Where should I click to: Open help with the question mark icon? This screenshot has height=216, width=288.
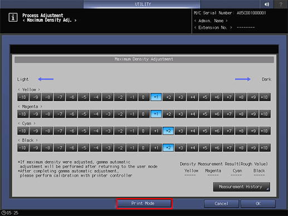click(x=281, y=4)
